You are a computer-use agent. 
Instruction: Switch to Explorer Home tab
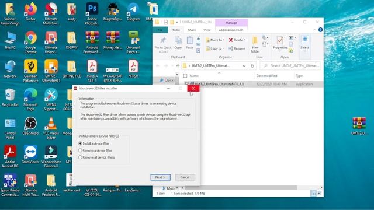point(176,30)
